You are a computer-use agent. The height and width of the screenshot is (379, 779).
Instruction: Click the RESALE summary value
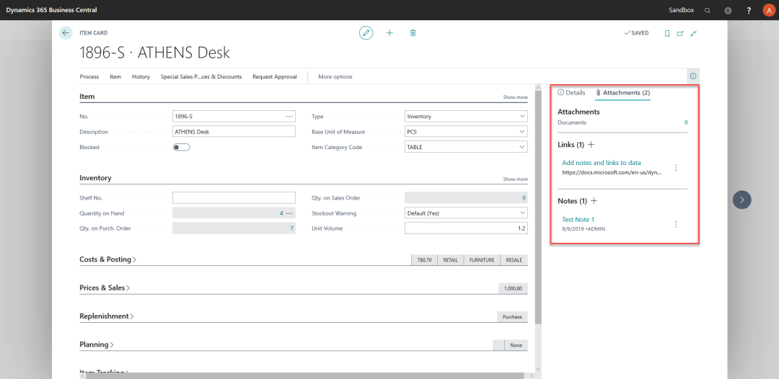coord(514,260)
